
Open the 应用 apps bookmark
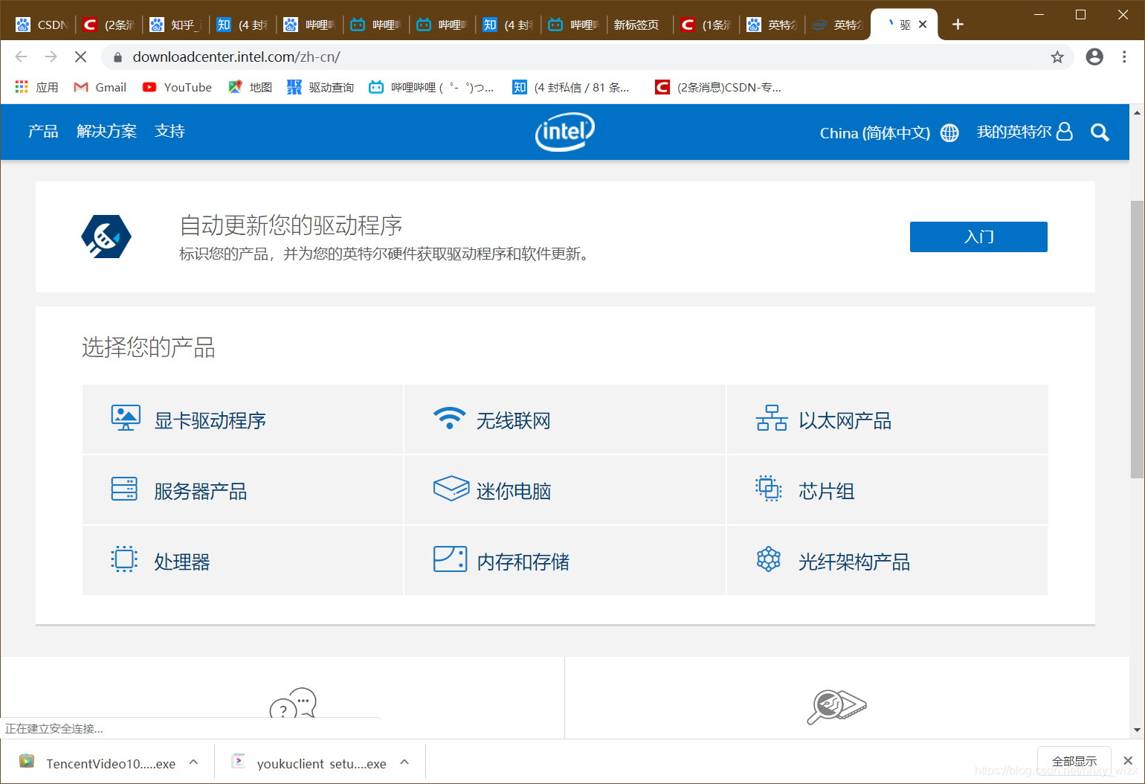(37, 87)
